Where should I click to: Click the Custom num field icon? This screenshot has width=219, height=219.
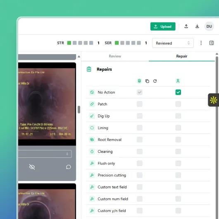coord(92,199)
